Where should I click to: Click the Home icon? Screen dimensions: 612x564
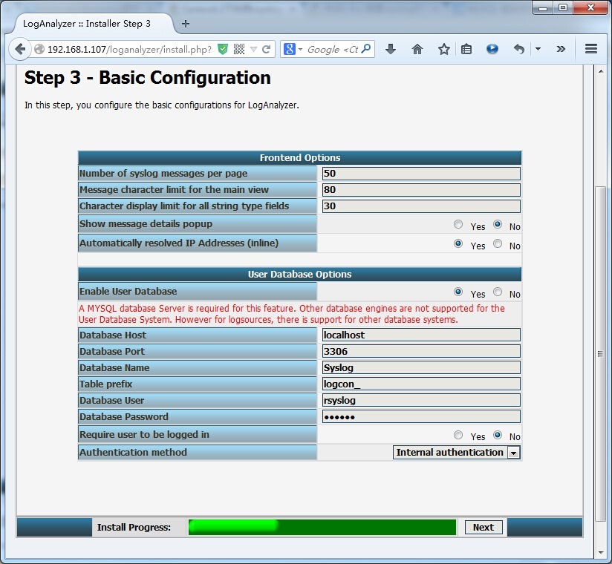tap(418, 48)
